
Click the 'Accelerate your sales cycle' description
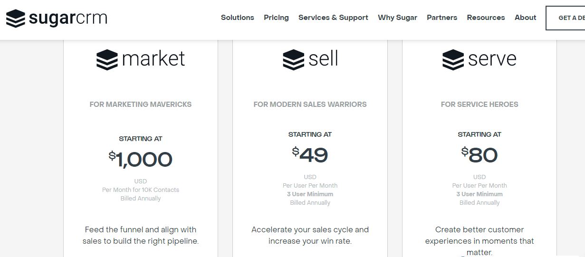coord(310,235)
